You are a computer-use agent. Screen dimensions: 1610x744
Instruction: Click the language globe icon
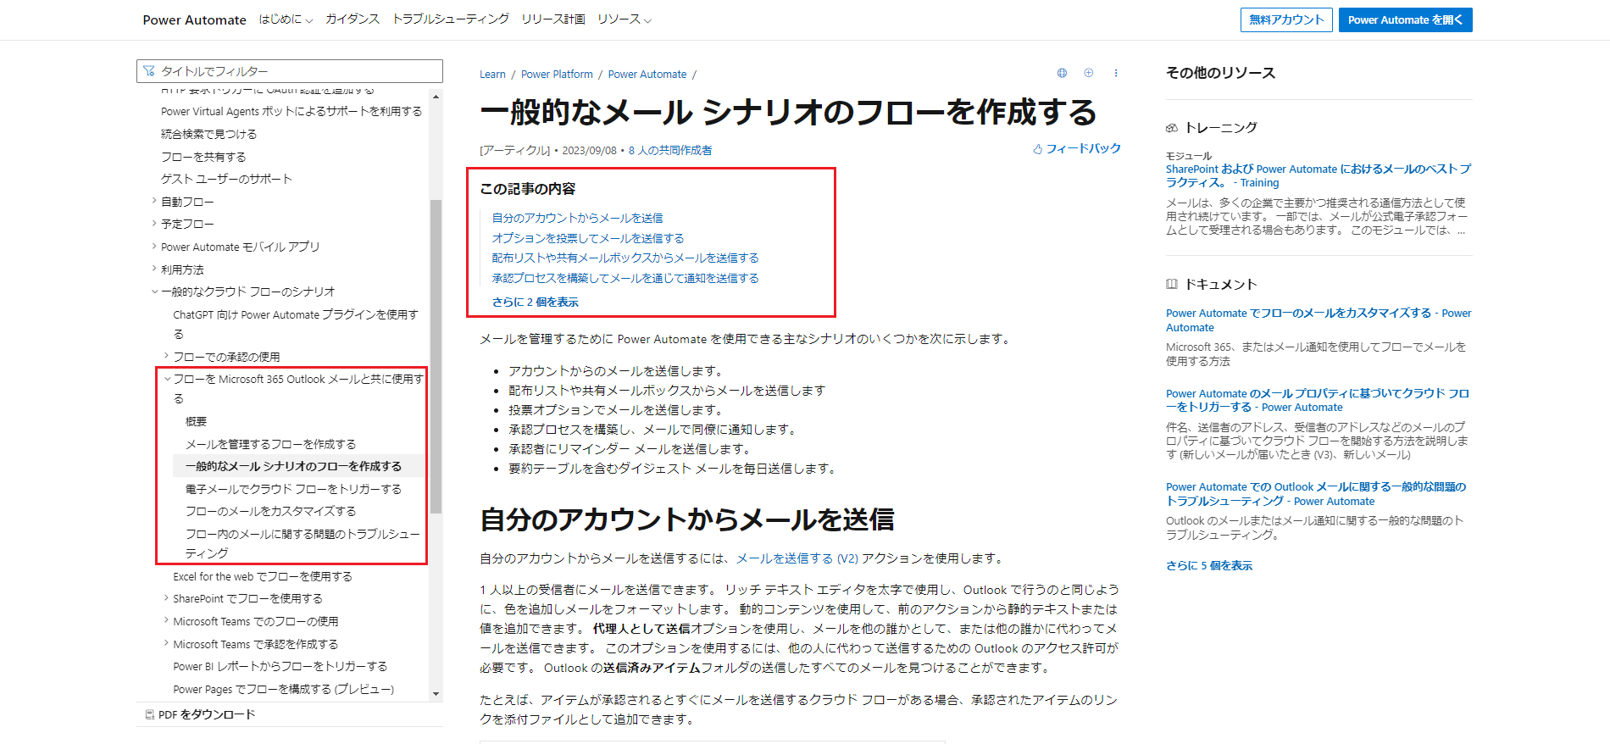click(x=1062, y=73)
